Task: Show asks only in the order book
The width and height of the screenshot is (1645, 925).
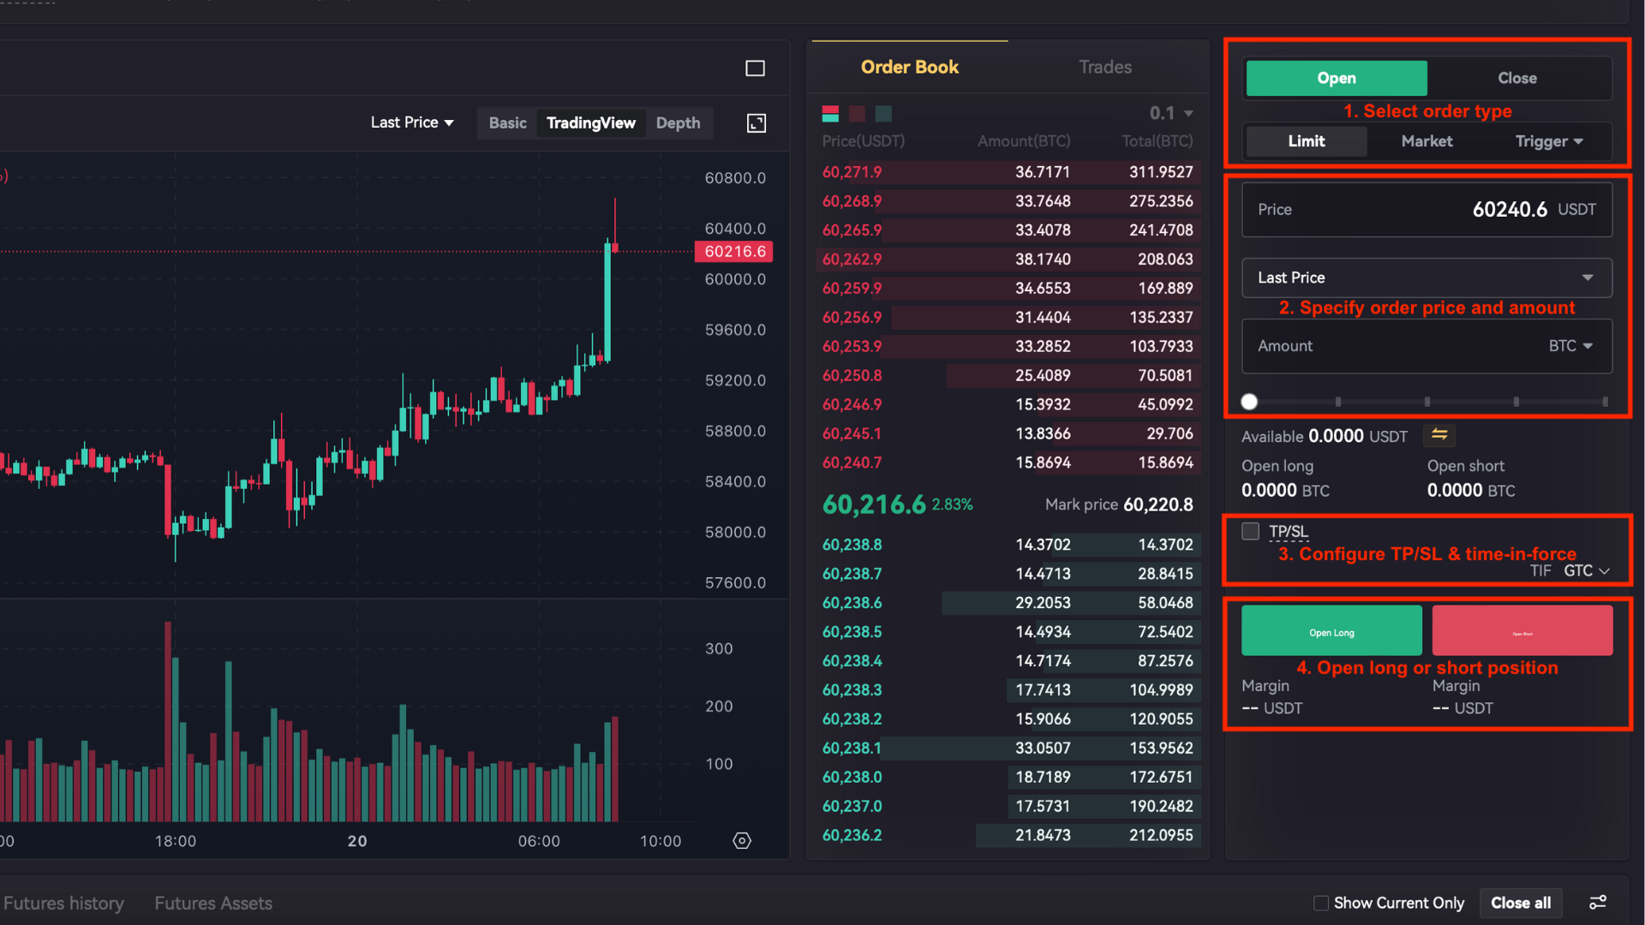Action: (x=856, y=113)
